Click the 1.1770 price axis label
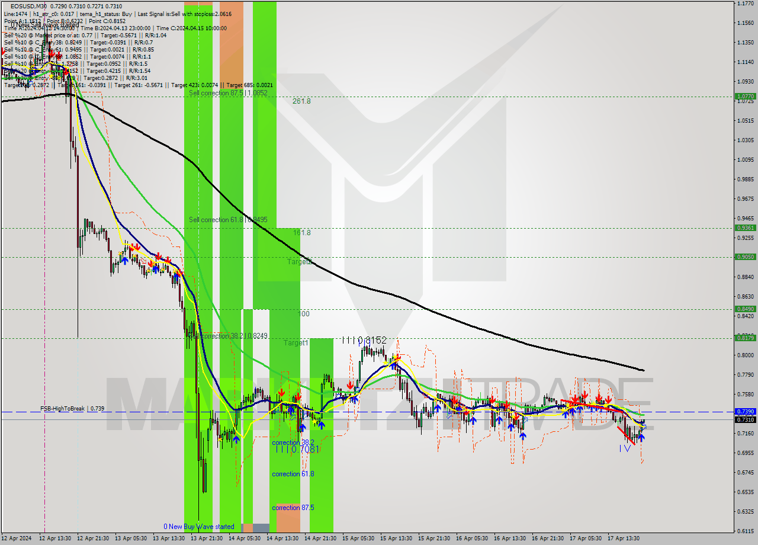 [x=745, y=4]
